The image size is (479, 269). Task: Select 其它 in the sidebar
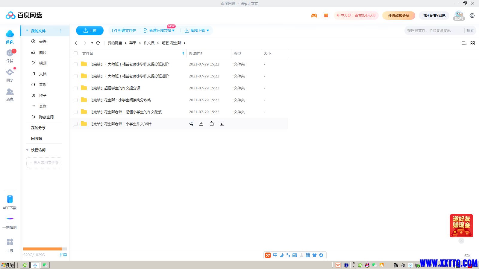pos(43,106)
